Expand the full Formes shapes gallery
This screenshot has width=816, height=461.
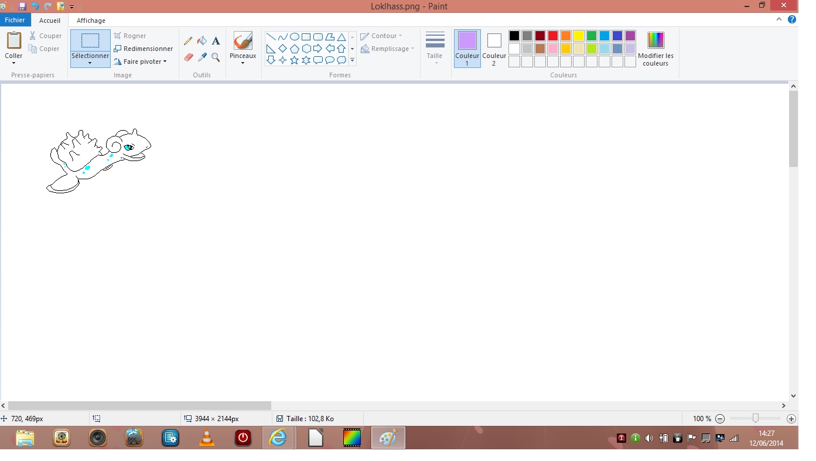point(353,60)
